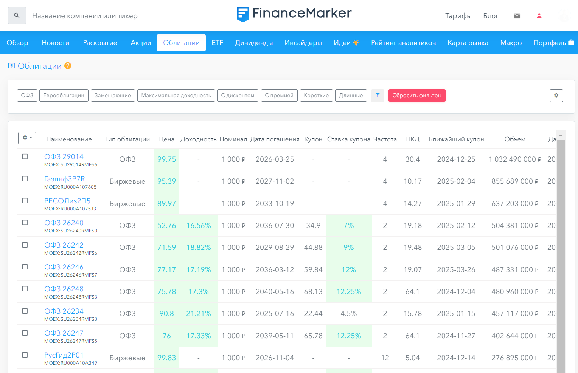Open the FinanceMarker logo home link

coord(294,14)
